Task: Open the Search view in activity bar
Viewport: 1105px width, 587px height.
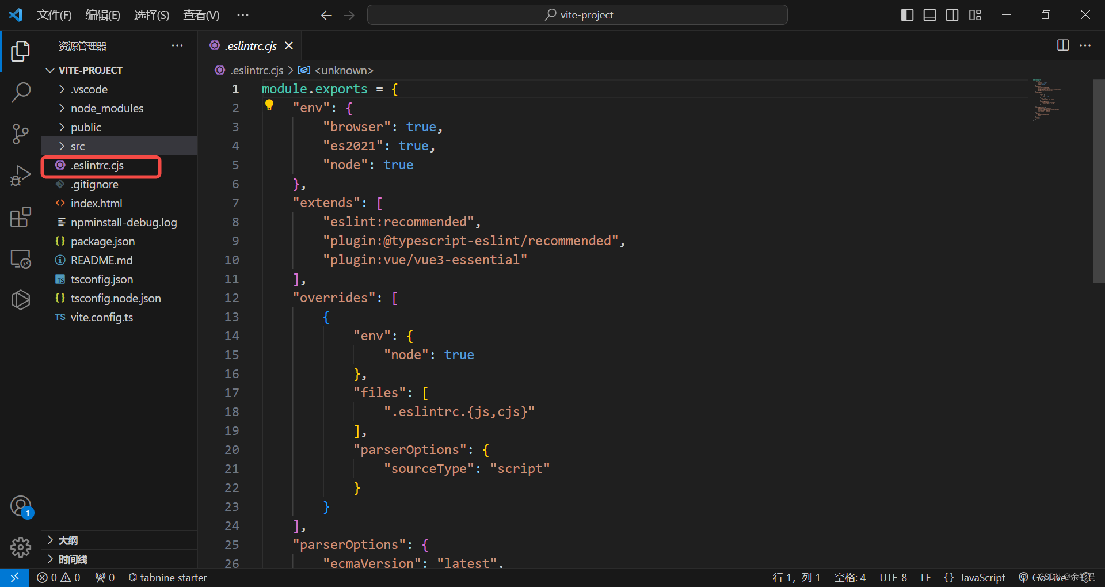Action: [21, 92]
